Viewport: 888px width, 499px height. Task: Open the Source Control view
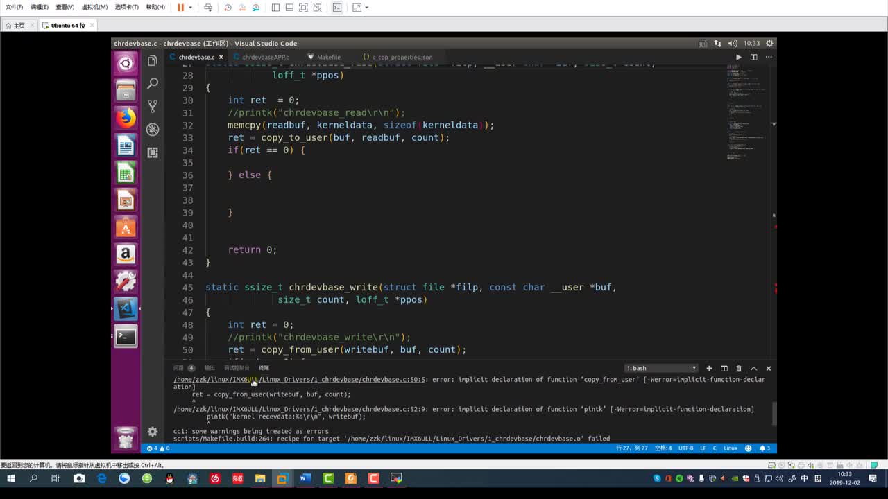click(x=153, y=106)
